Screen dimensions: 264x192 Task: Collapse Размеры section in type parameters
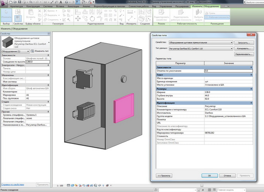click(251, 89)
